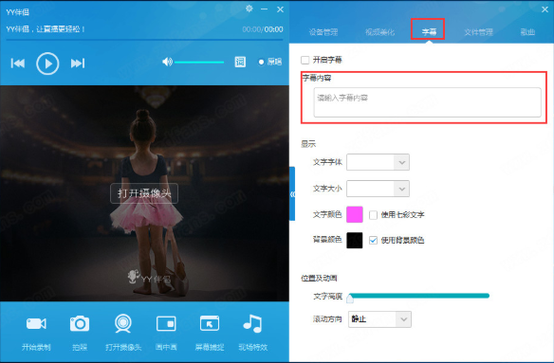554x363 pixels.
Task: Pick the black 背景颜色 swatch
Action: click(x=355, y=241)
